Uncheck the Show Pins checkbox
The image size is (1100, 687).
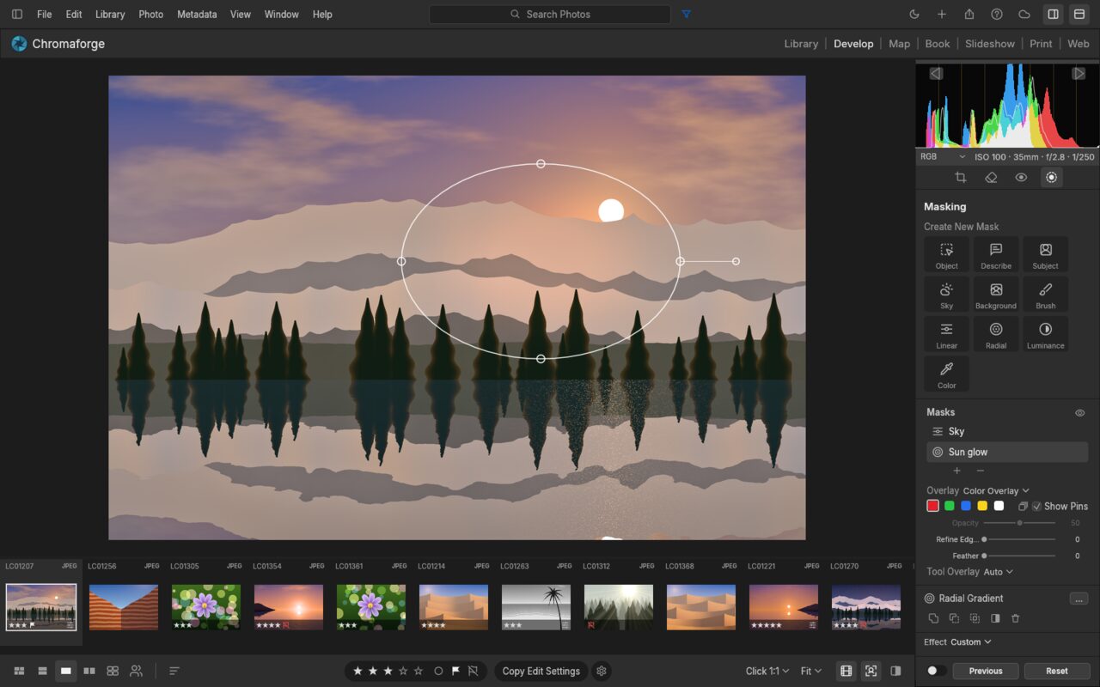pos(1036,506)
